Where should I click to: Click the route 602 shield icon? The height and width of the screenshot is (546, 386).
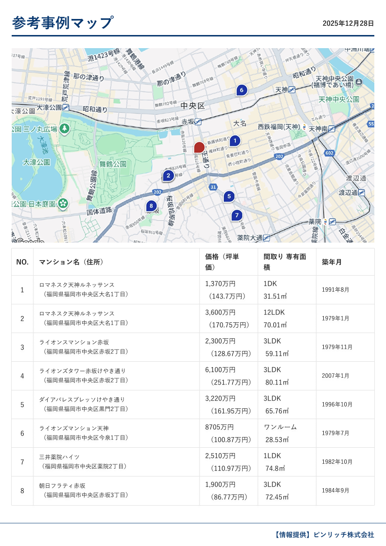pos(329,153)
